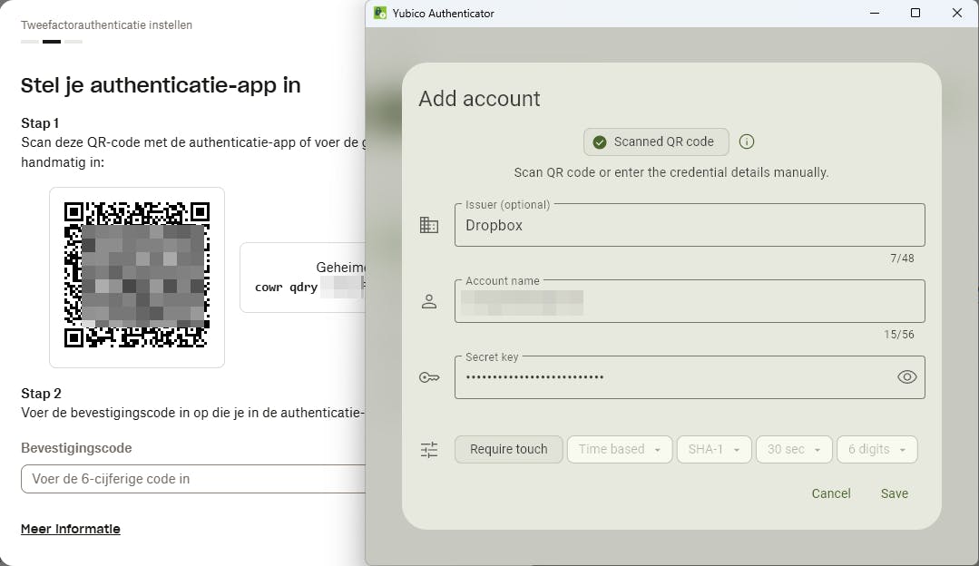Click the Issuer building icon

pos(429,225)
